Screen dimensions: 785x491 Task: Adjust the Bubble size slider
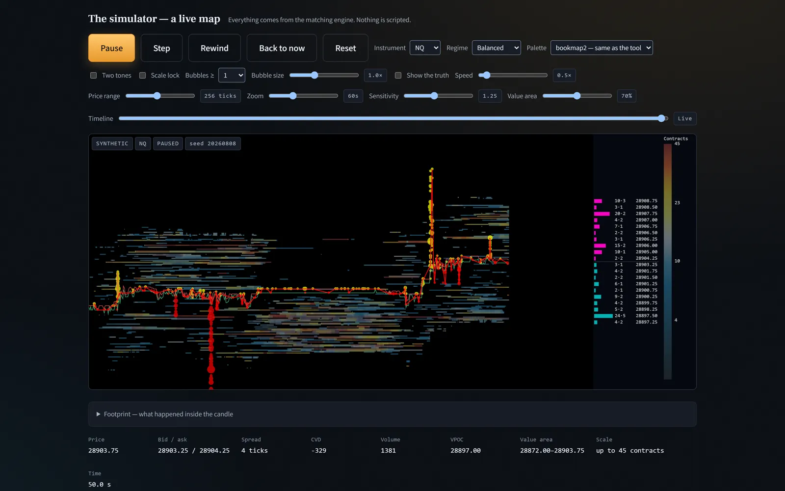pos(324,75)
